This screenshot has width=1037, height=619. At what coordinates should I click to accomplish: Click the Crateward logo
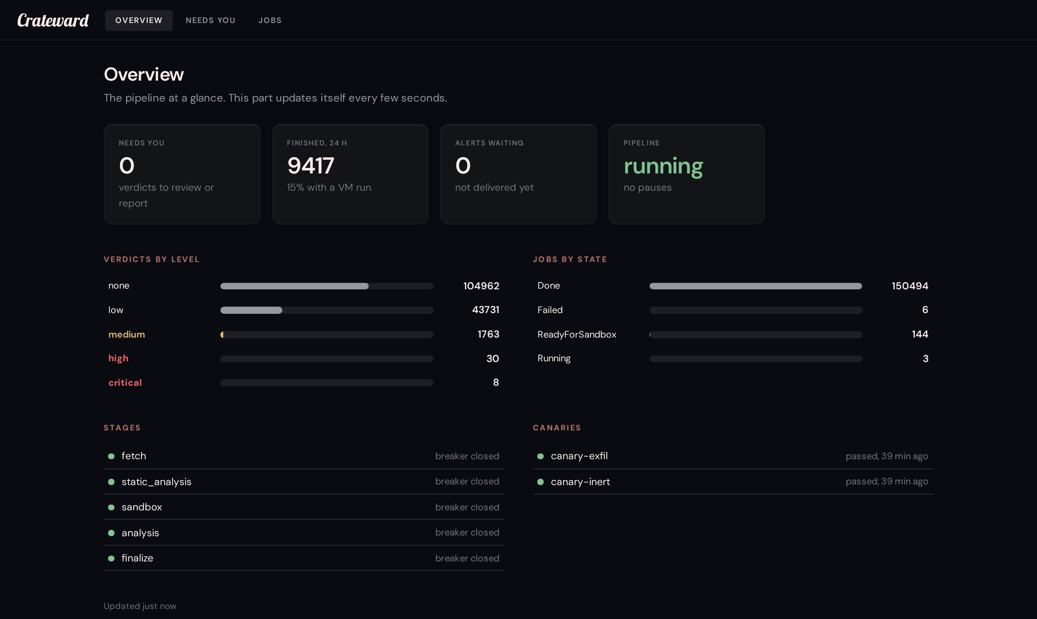point(53,20)
